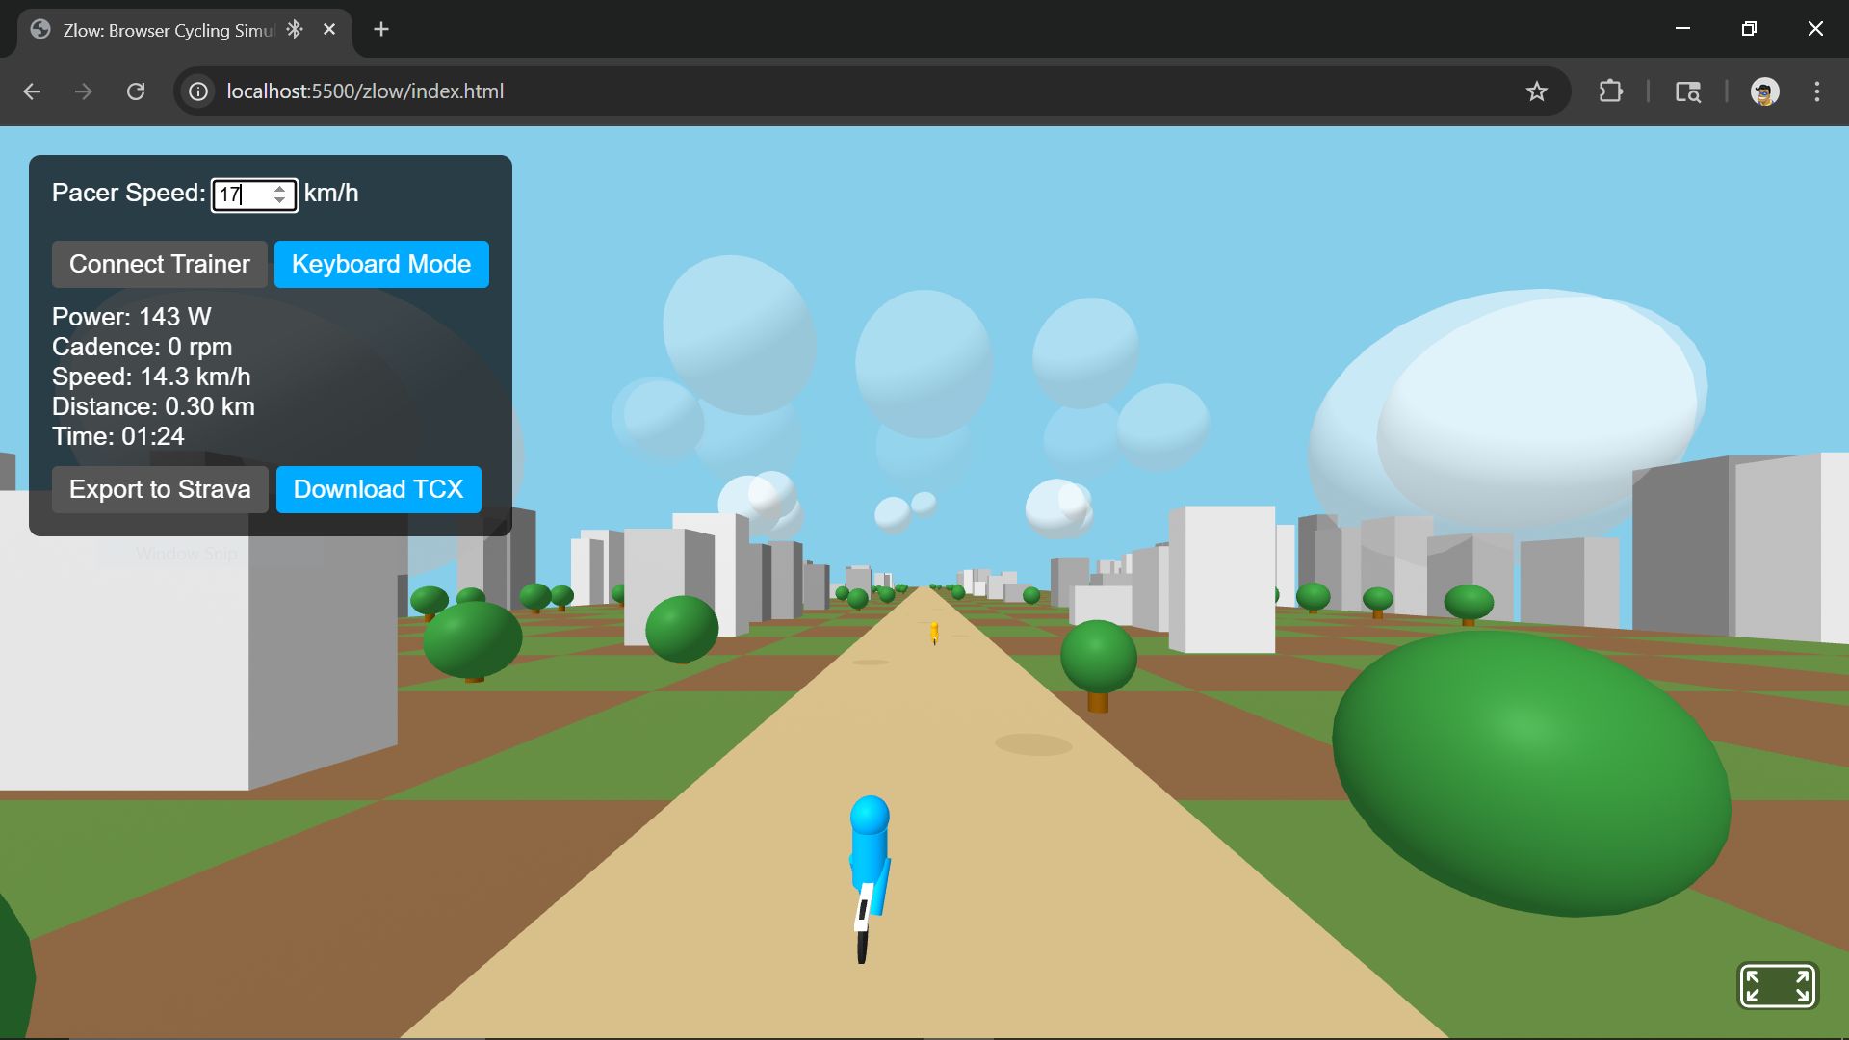
Task: Activate Keyboard Mode
Action: point(381,264)
